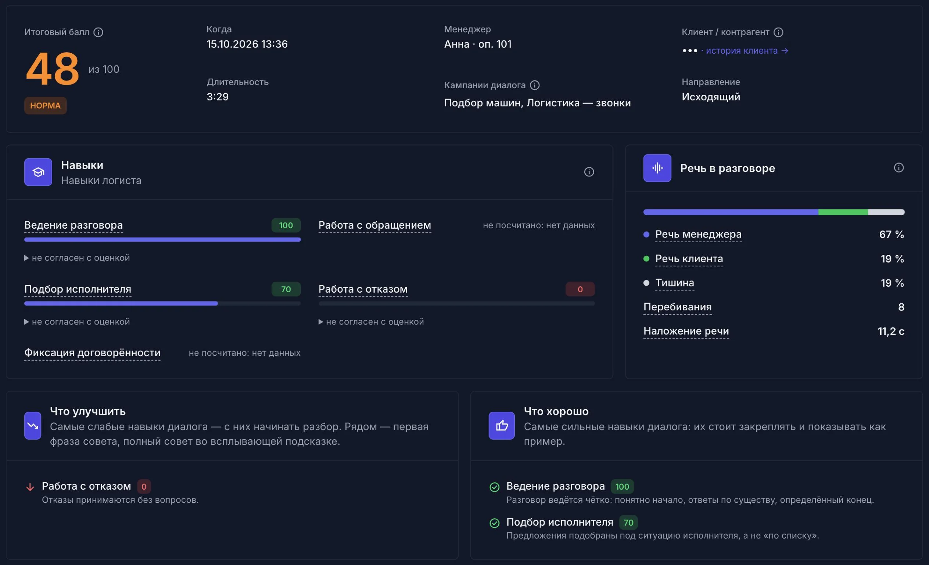Viewport: 929px width, 565px height.
Task: Click the Навыки graduation cap icon
Action: click(38, 172)
